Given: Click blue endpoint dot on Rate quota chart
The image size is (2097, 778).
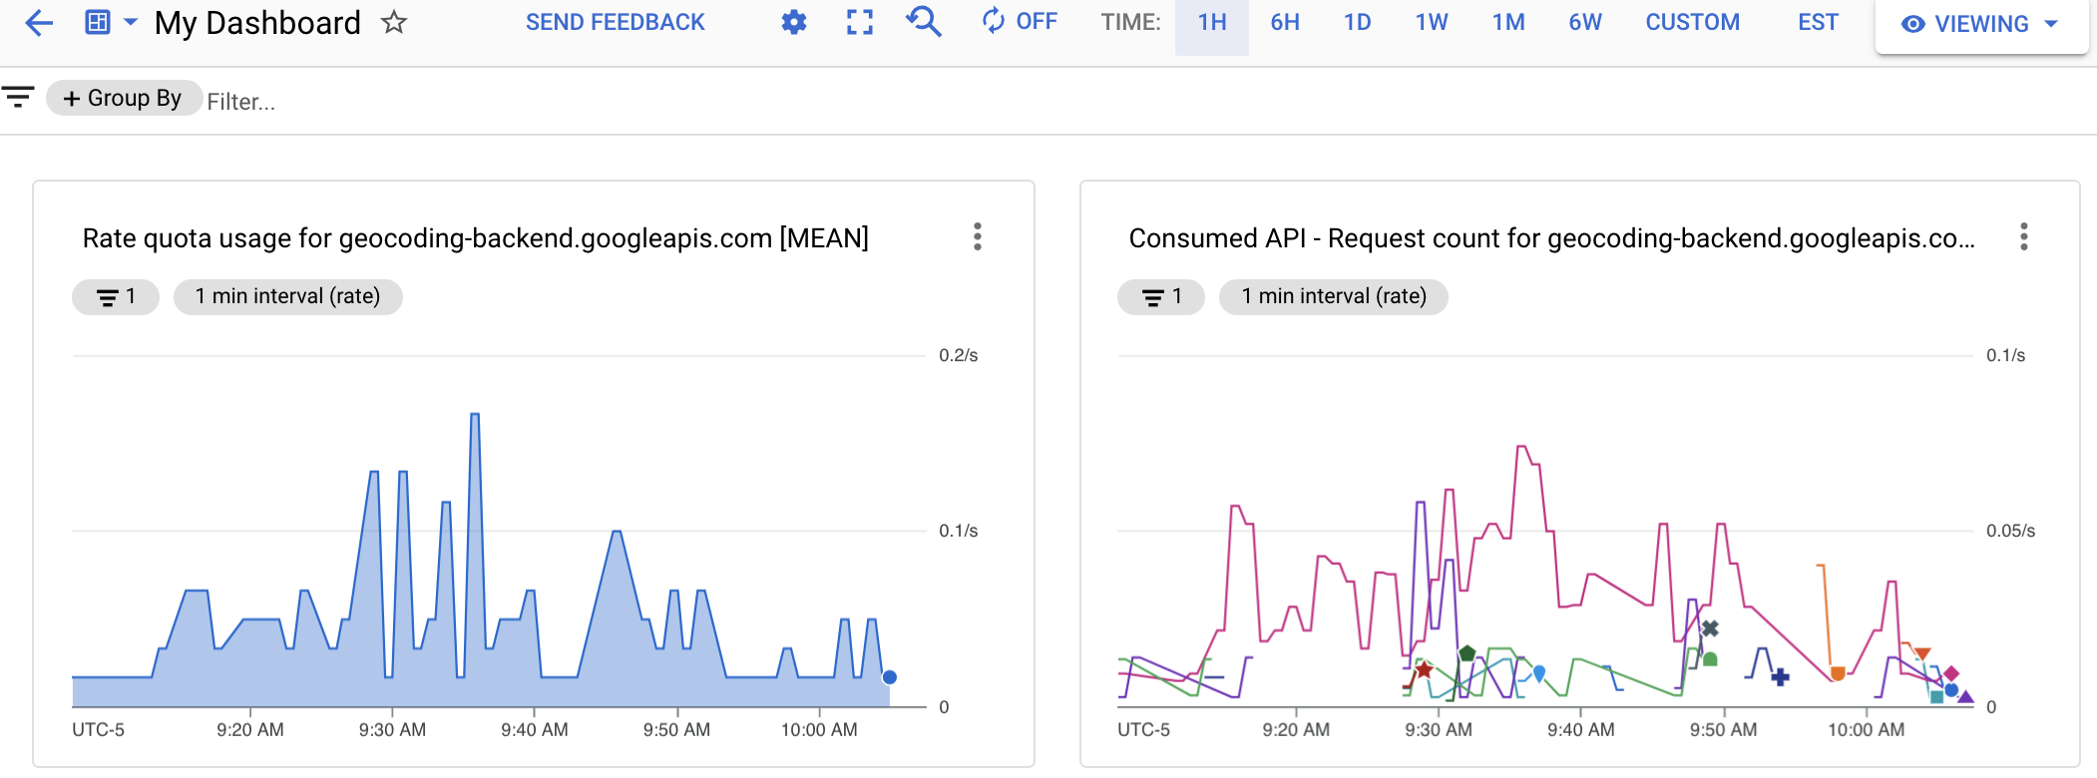Looking at the screenshot, I should click(x=890, y=677).
